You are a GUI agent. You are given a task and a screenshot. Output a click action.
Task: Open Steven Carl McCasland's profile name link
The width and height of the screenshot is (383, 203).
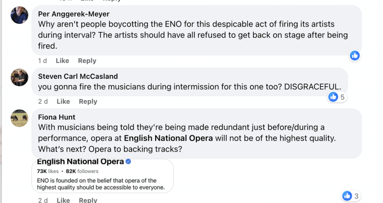click(x=78, y=76)
